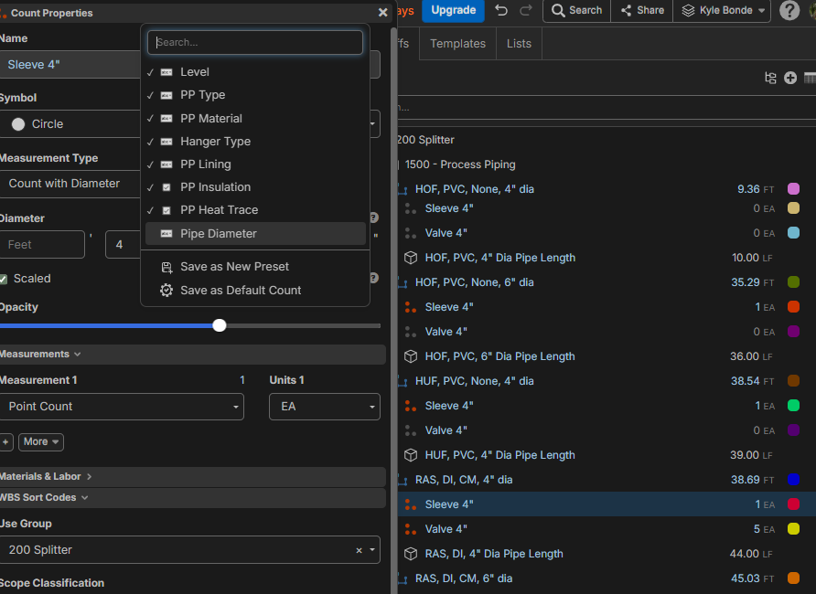Click the search field in the dropdown menu
The height and width of the screenshot is (594, 816).
[x=255, y=42]
